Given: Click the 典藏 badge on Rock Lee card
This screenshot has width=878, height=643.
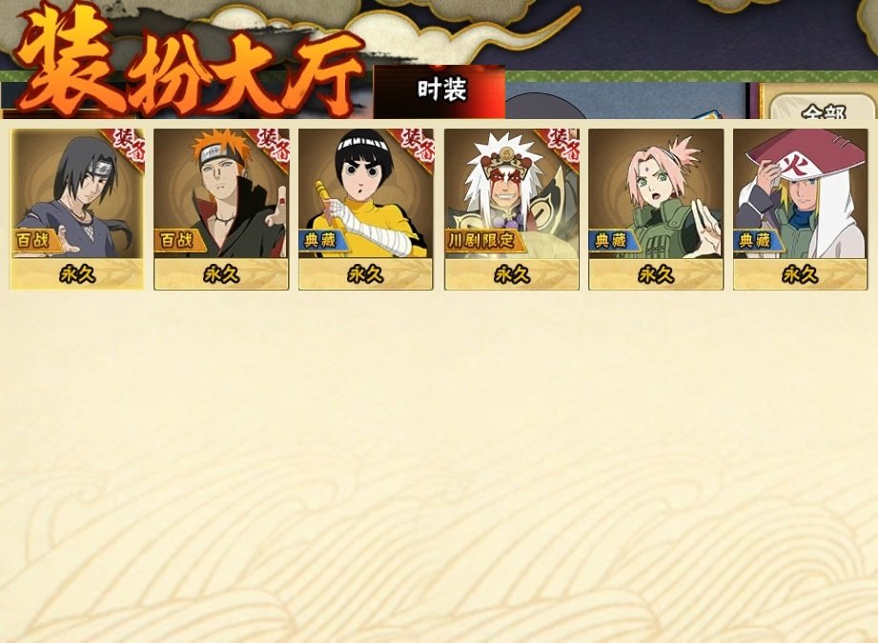Looking at the screenshot, I should pos(324,241).
